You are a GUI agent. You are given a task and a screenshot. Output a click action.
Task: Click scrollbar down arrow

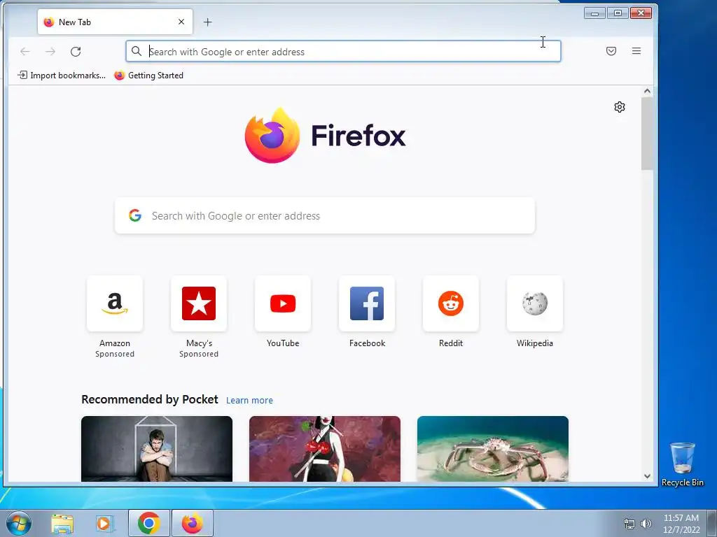tap(647, 475)
